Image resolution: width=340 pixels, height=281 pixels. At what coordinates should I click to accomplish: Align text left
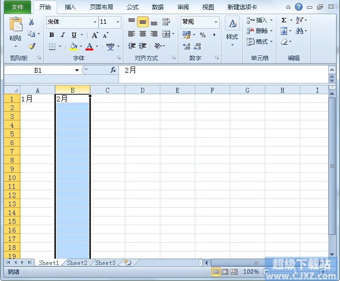pyautogui.click(x=132, y=34)
